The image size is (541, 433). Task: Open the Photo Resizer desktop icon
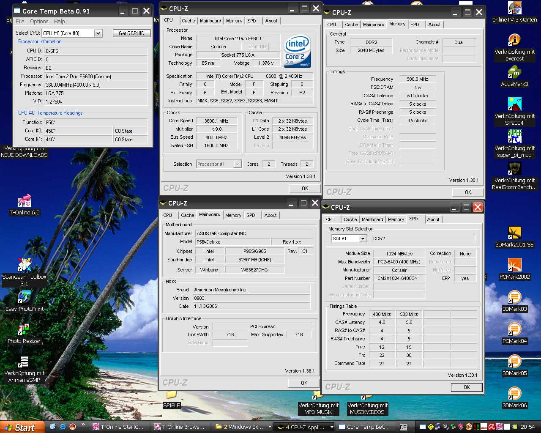[x=24, y=330]
